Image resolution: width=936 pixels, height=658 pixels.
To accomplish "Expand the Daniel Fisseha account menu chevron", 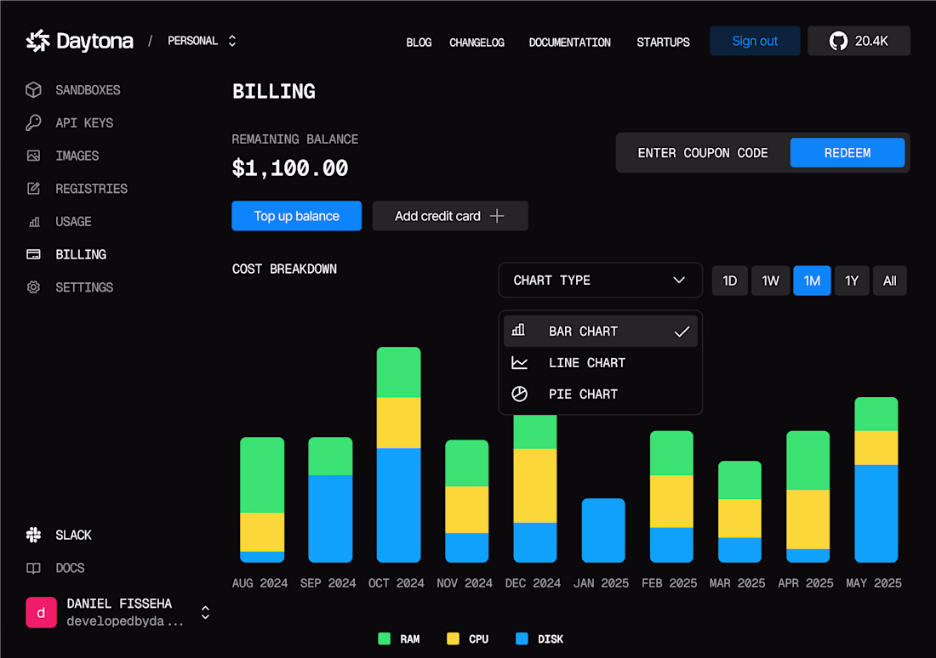I will coord(205,613).
